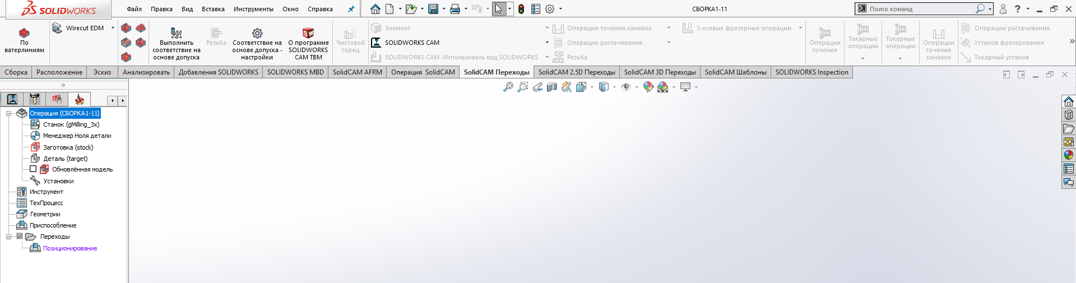This screenshot has width=1076, height=283.
Task: Open dropdown arrow next to Save icon
Action: pos(443,9)
